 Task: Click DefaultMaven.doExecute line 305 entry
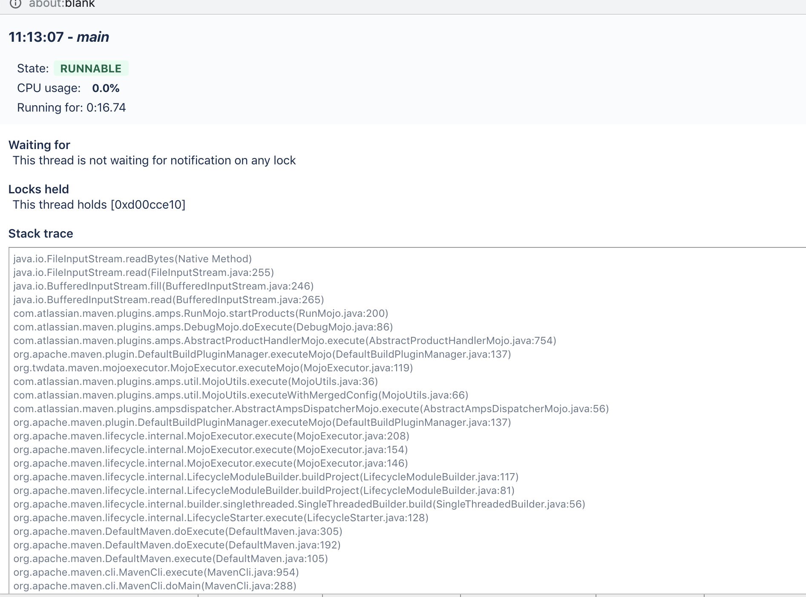[178, 531]
